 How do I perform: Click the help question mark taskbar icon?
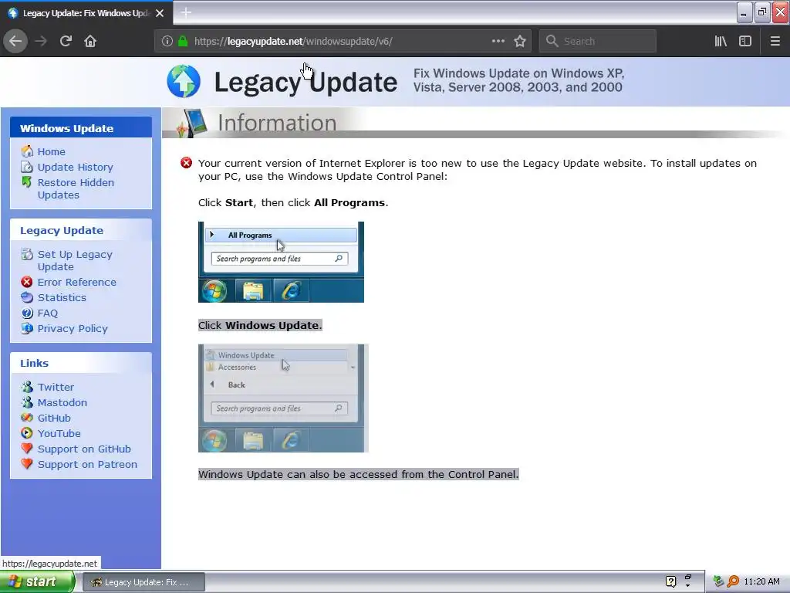pos(670,581)
